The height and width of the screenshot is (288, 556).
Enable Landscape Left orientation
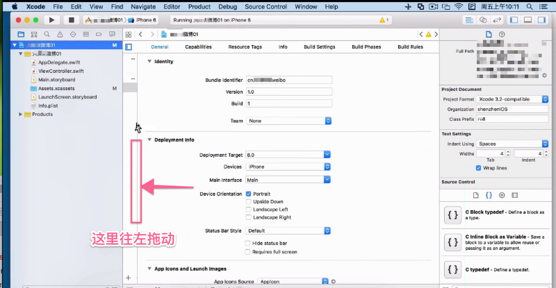(x=248, y=210)
